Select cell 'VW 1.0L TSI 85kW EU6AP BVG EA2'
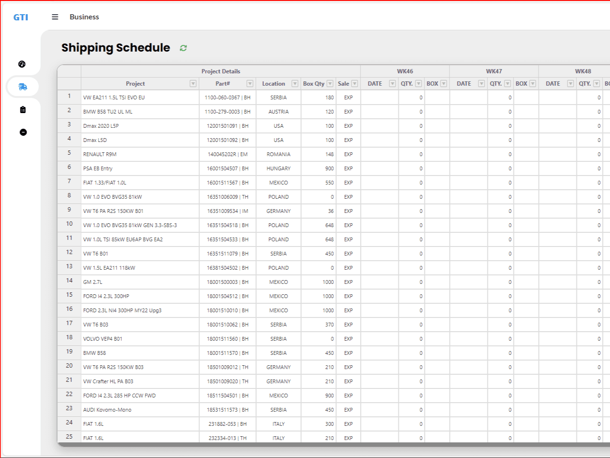 [140, 239]
